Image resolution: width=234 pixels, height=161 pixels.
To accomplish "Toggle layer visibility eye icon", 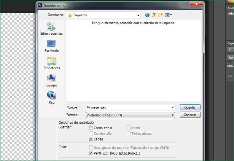I will pyautogui.click(x=230, y=76).
